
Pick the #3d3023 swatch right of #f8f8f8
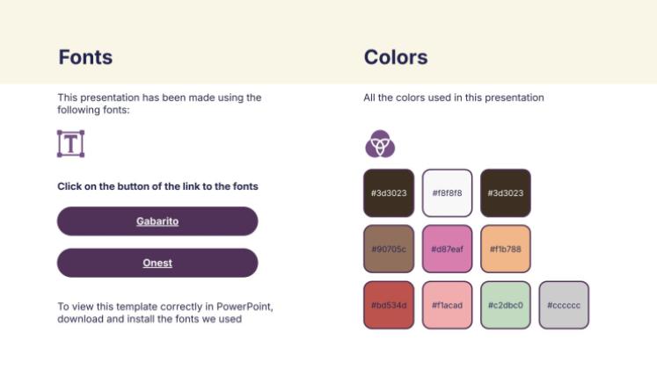506,193
